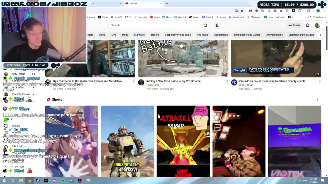Screen dimensions: 328x184
Task: Click the KIRO 7 channel avatar icon
Action: [x=234, y=82]
